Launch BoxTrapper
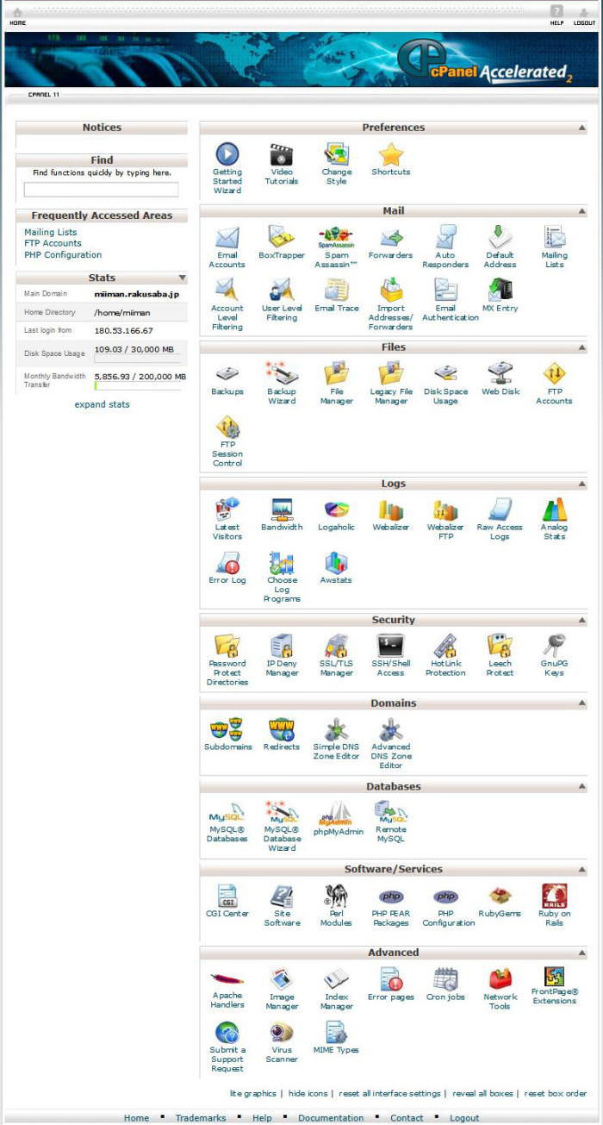The width and height of the screenshot is (603, 1125). [x=282, y=238]
